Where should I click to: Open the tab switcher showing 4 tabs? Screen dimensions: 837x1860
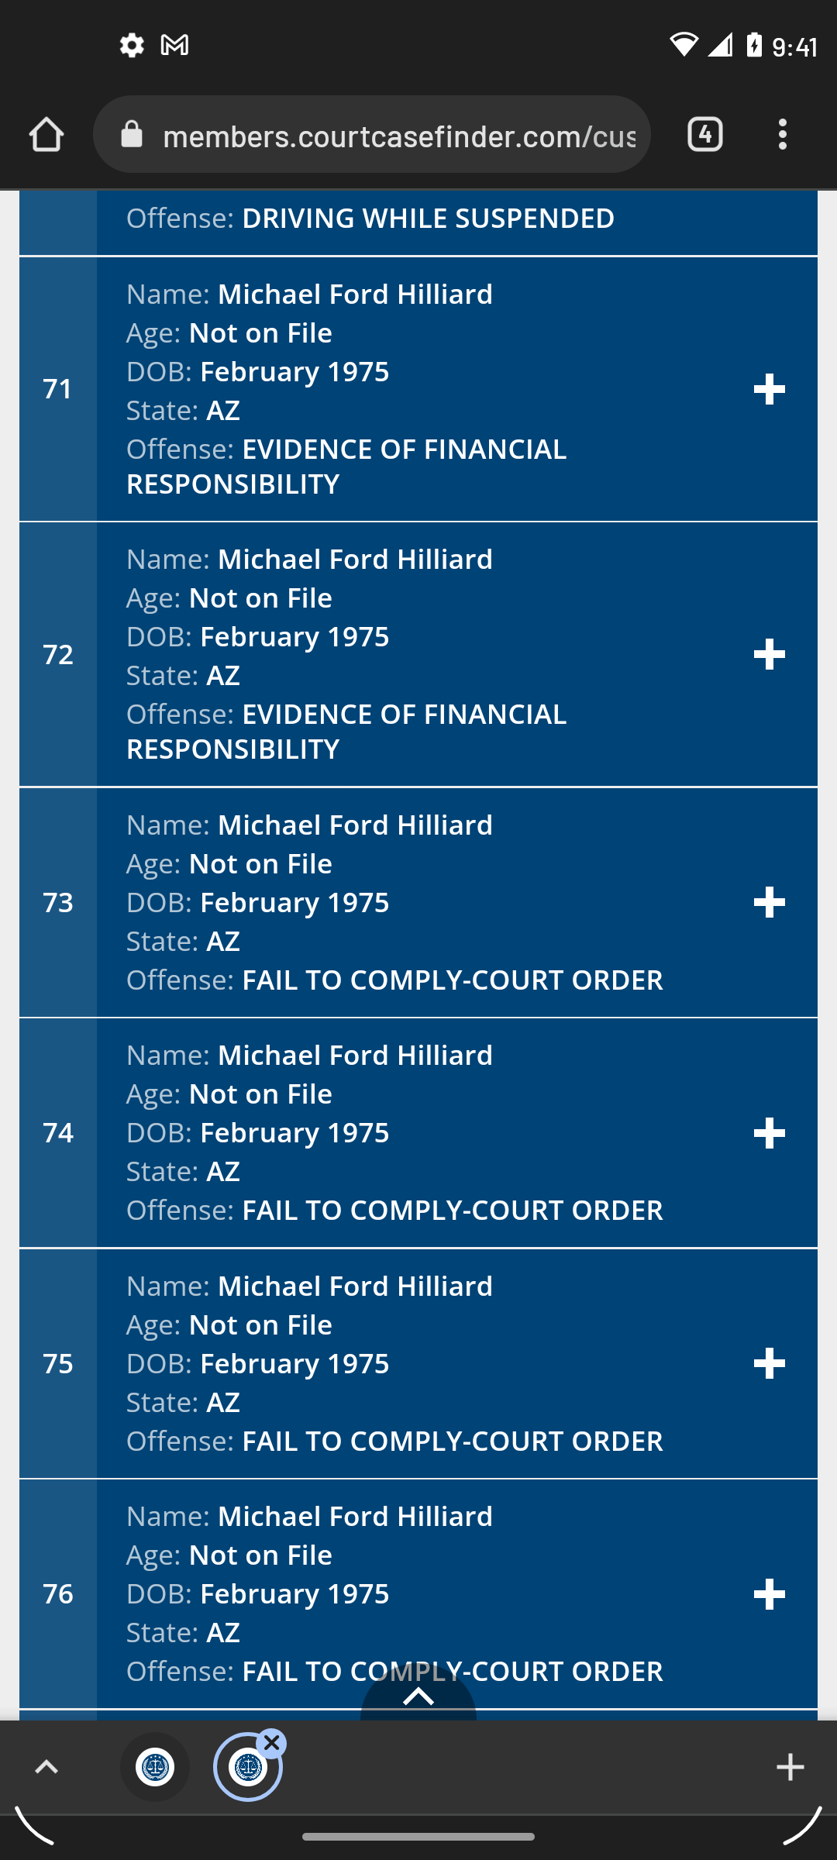tap(704, 135)
